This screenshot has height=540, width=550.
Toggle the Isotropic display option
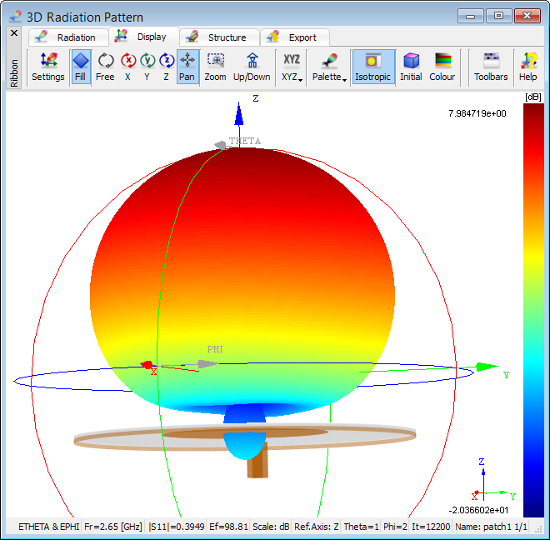(372, 67)
